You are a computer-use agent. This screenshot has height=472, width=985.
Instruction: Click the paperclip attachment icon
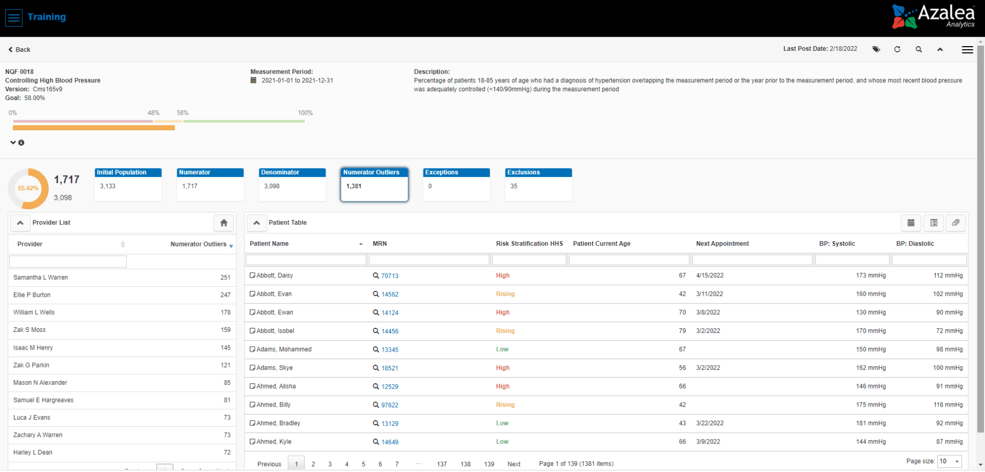[955, 223]
